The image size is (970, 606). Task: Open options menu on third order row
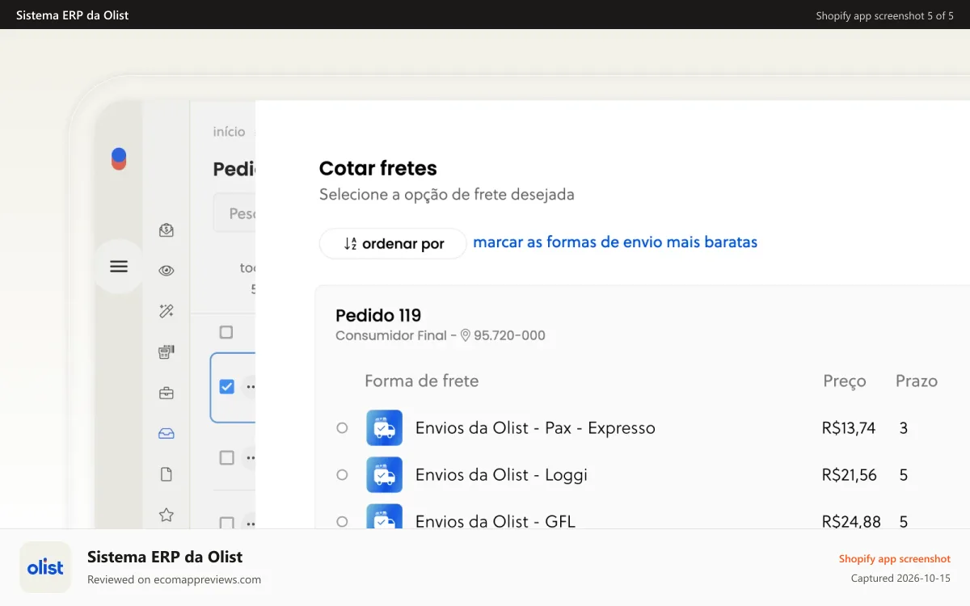pos(250,522)
